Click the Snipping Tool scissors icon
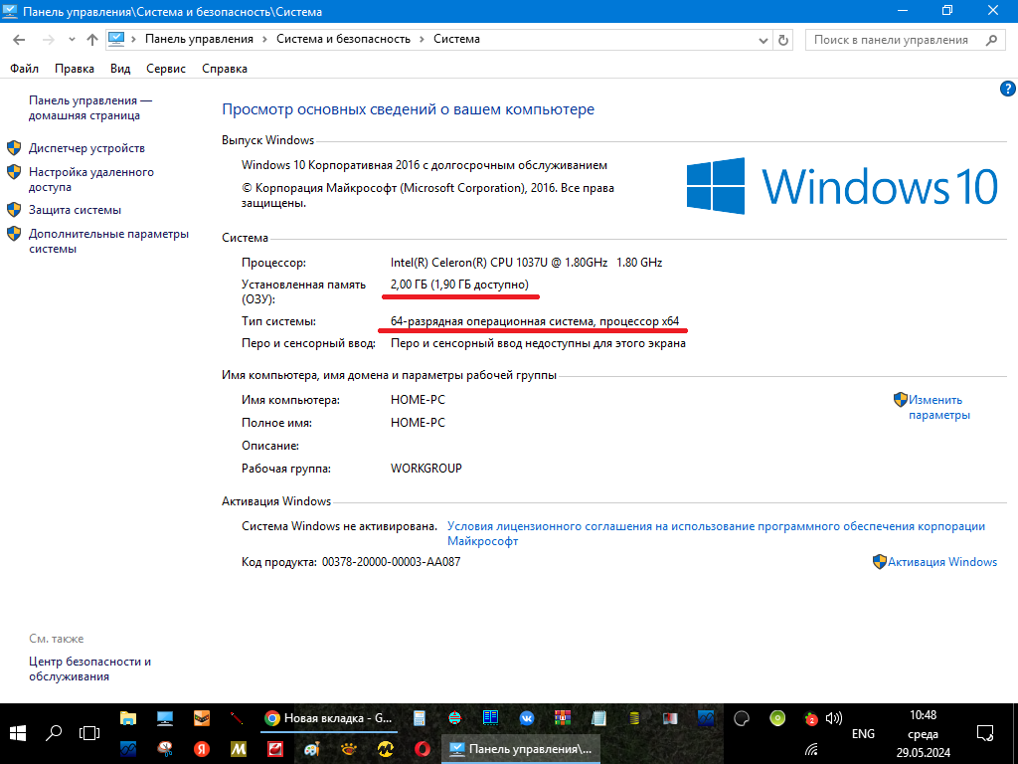 (166, 748)
